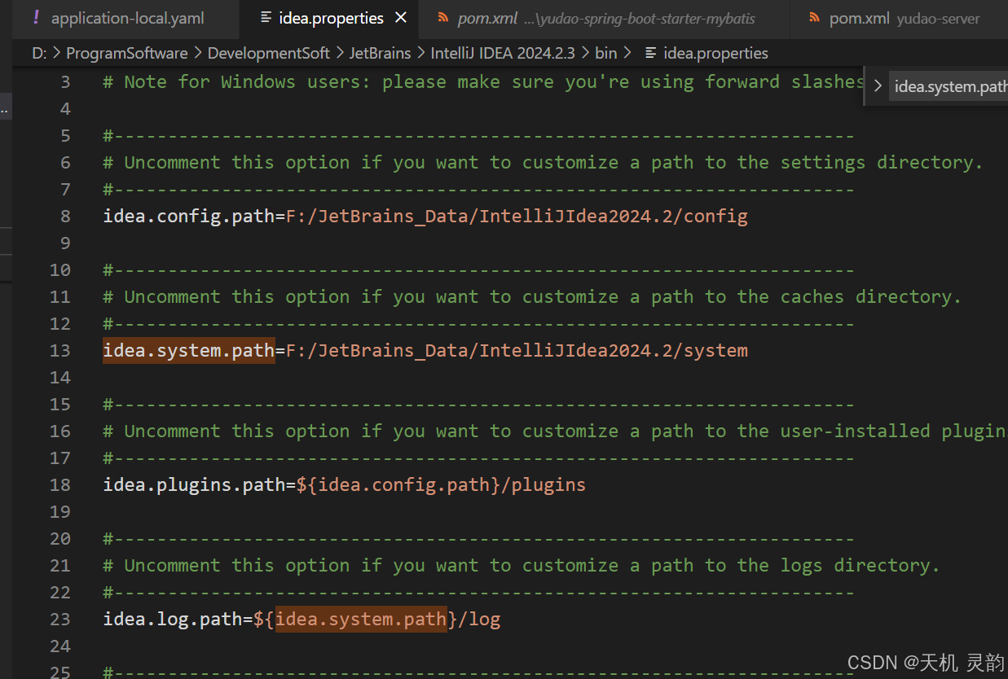Click the logs directory comment on line 21

click(522, 565)
